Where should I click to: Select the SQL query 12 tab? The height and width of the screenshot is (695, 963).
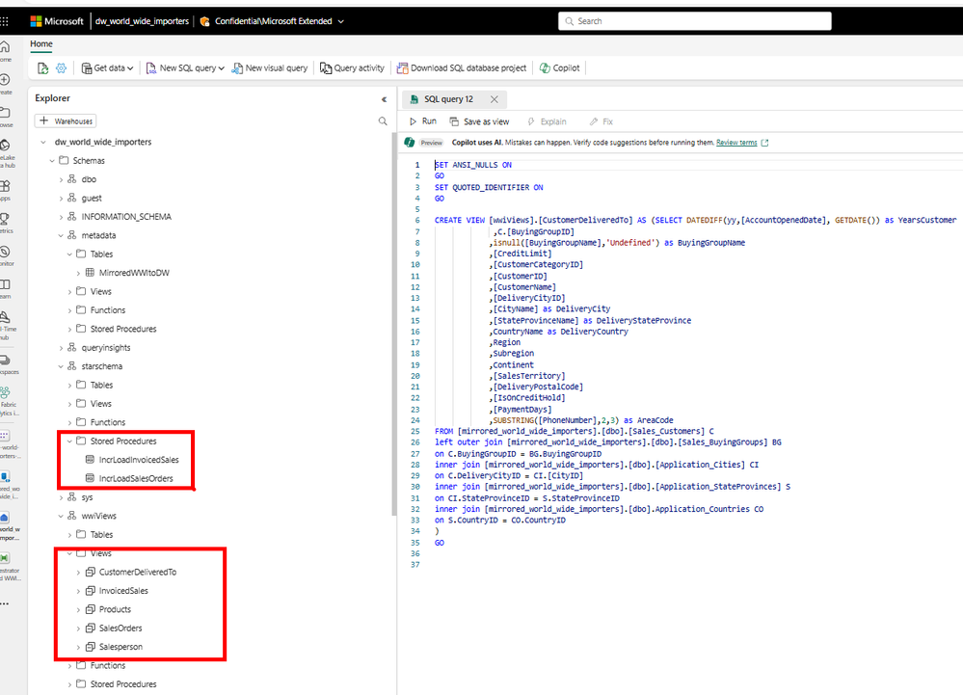tap(449, 99)
